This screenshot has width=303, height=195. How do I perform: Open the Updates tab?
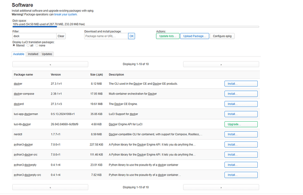[47, 54]
